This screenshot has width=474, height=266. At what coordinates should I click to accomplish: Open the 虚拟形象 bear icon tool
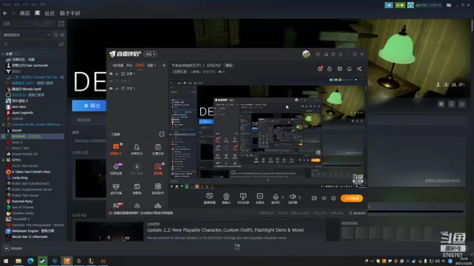coord(116,187)
